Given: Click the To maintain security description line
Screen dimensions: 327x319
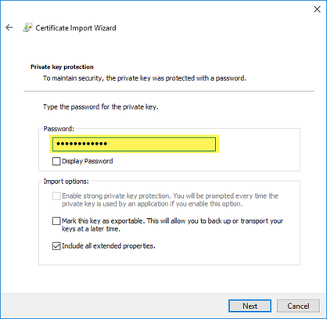Looking at the screenshot, I should (x=145, y=78).
